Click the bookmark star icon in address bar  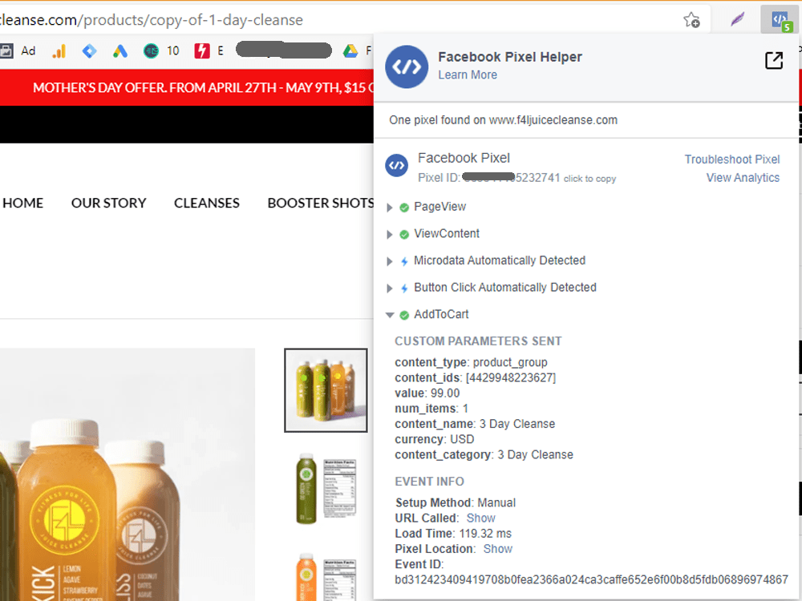pos(691,20)
